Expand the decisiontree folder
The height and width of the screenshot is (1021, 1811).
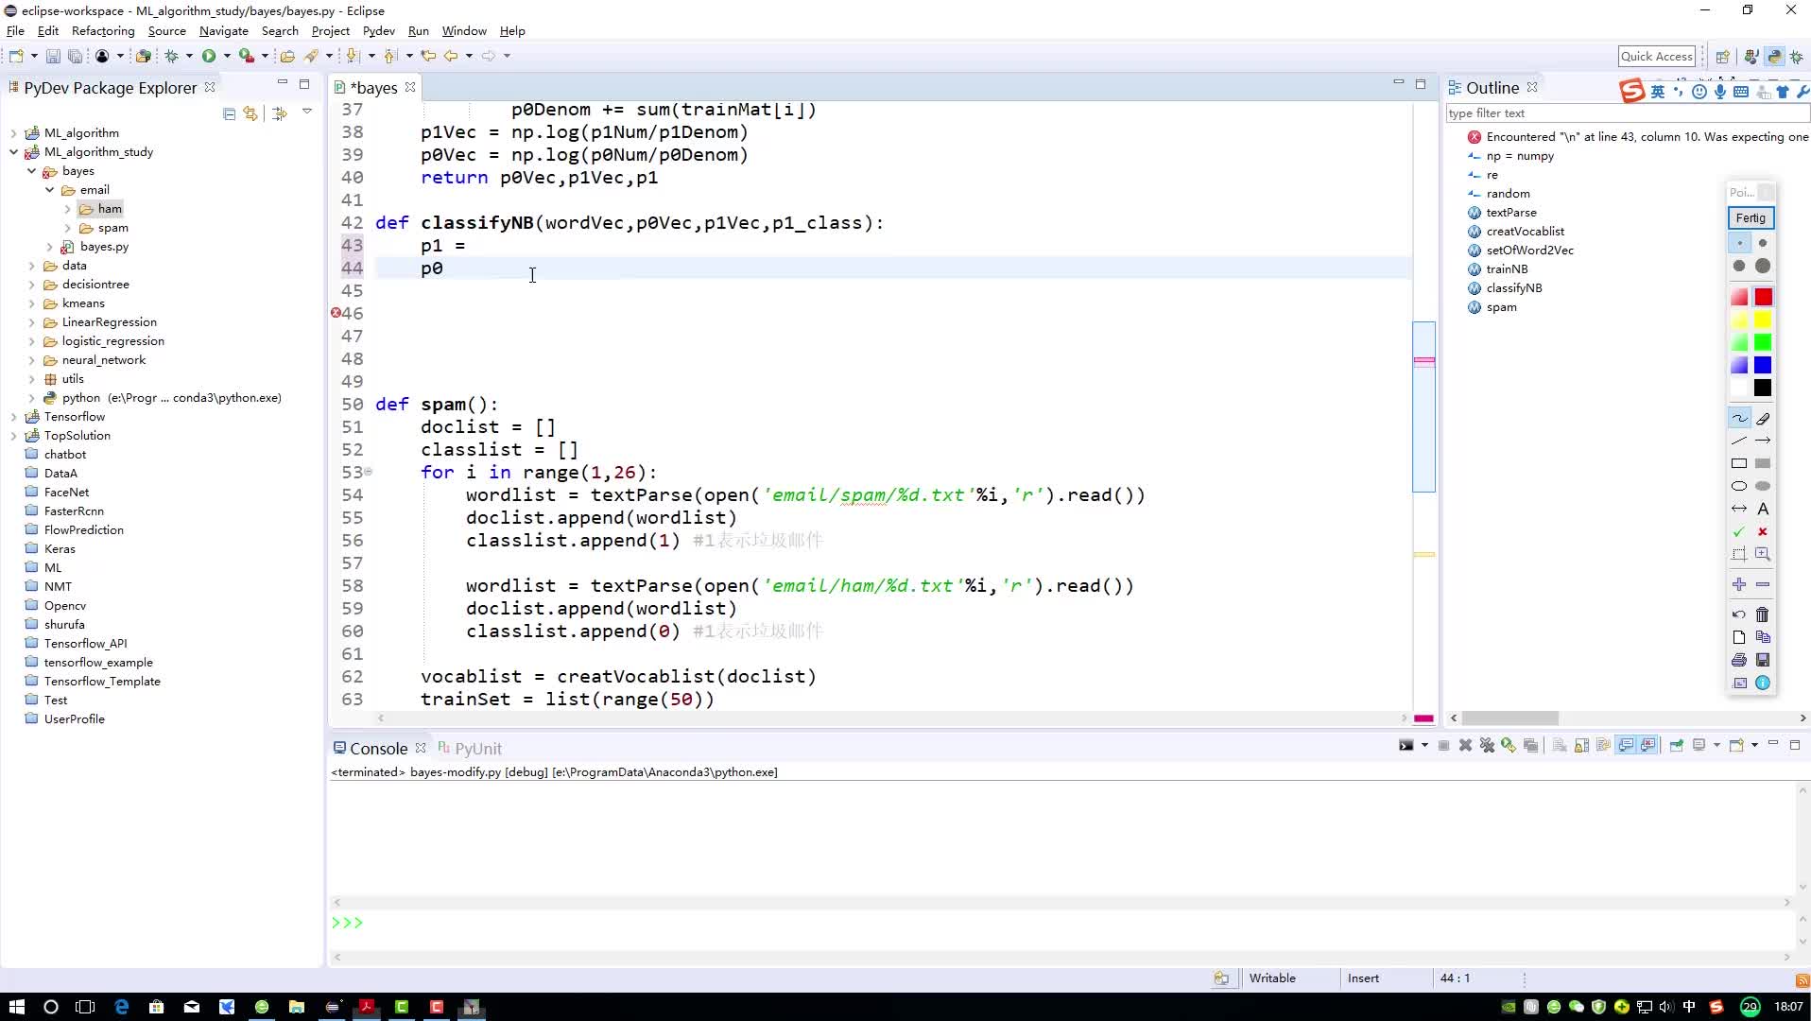(x=32, y=285)
